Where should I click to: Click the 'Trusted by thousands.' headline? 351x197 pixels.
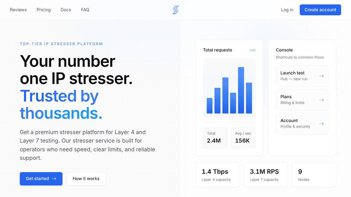coord(61,105)
